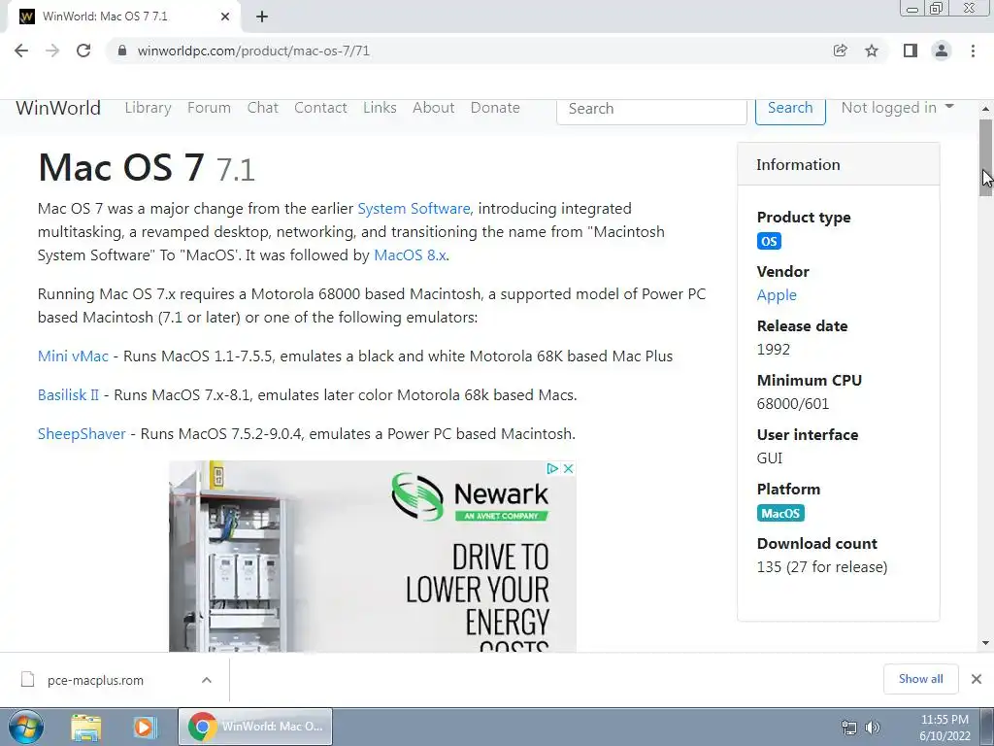Open the Windows Start menu
The width and height of the screenshot is (994, 746).
(26, 727)
